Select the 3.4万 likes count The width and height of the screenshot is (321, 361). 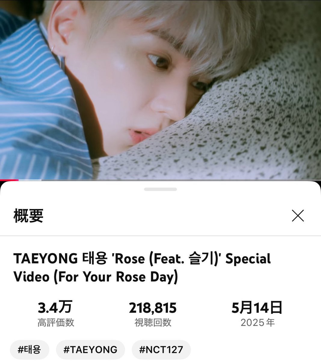55,307
